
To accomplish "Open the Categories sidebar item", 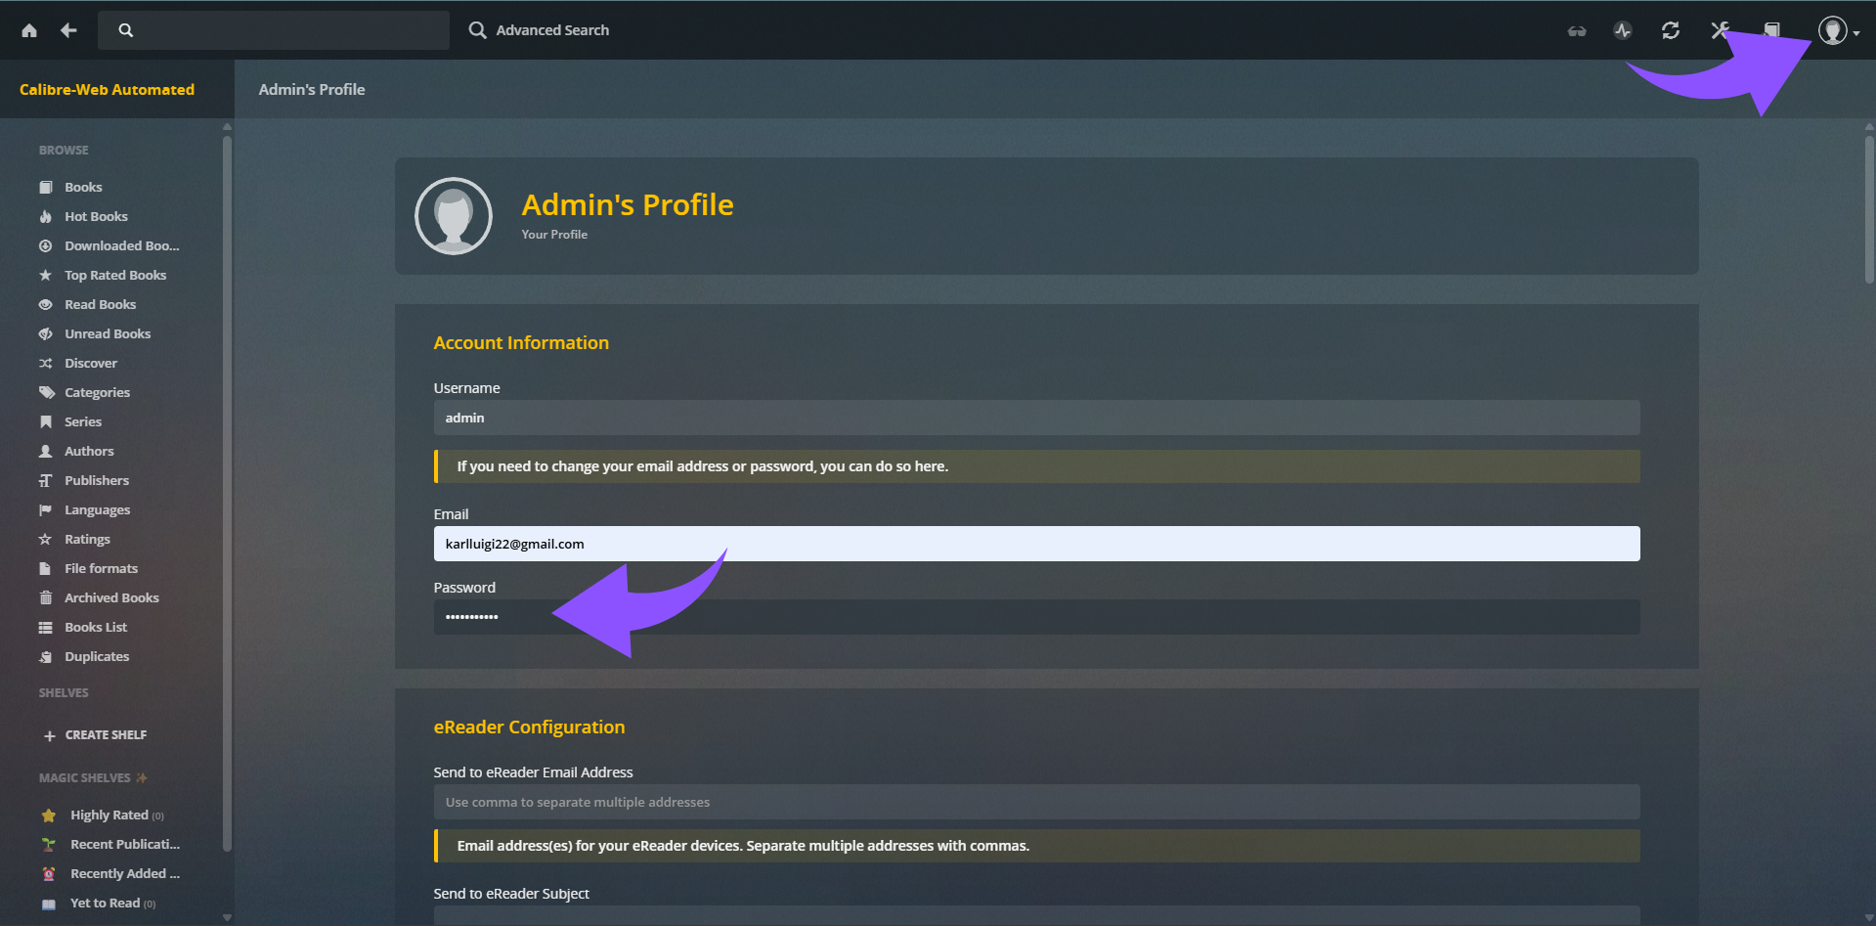I will coord(97,393).
